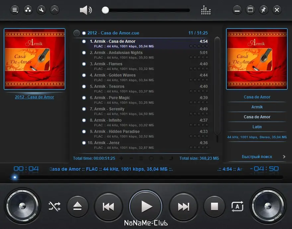292x229 pixels.
Task: Toggle checkbox for Andalusian Nights
Action: coord(84,53)
